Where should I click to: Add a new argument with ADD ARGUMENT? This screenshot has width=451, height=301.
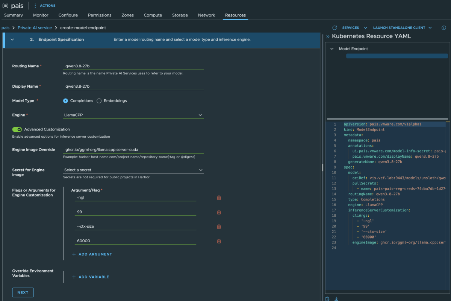coord(92,254)
